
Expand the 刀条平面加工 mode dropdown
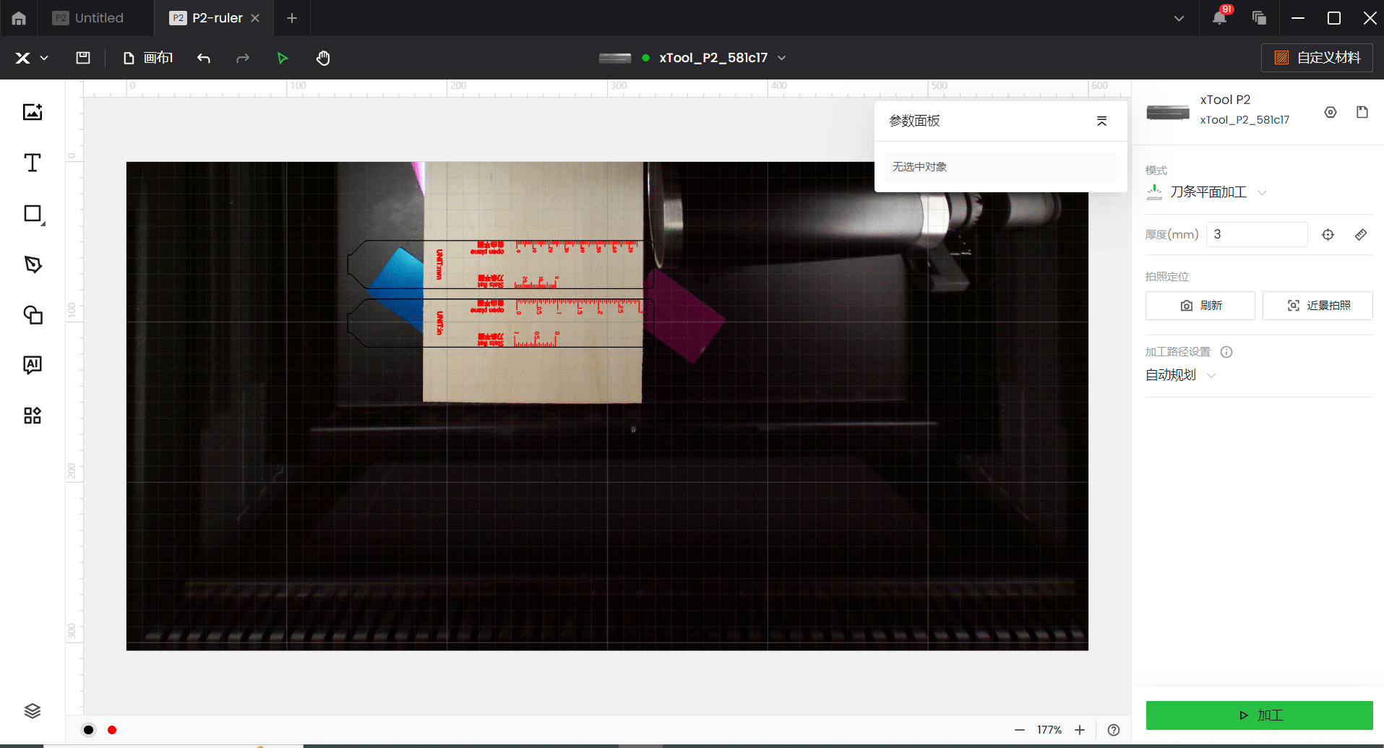[1262, 192]
